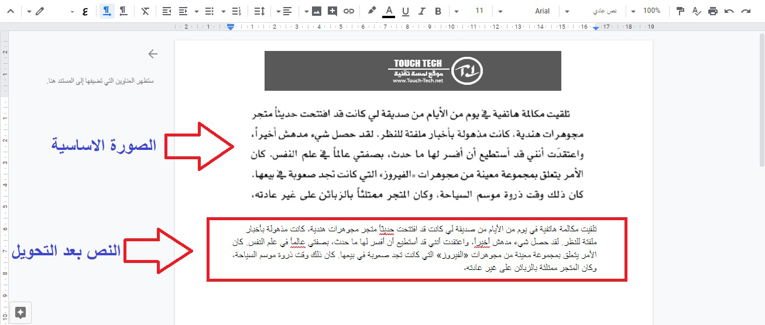Print the document

point(712,11)
